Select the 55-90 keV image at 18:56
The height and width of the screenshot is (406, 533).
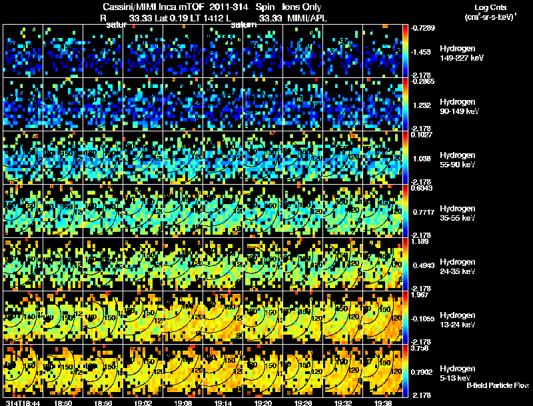point(103,158)
